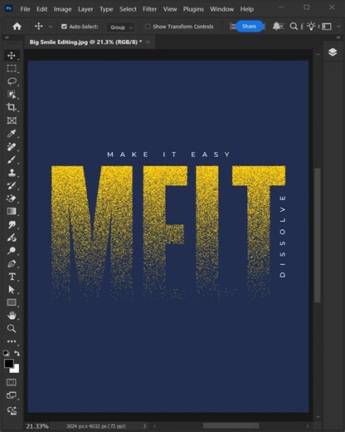The height and width of the screenshot is (432, 345).
Task: Select the Smudge tool
Action: click(12, 224)
